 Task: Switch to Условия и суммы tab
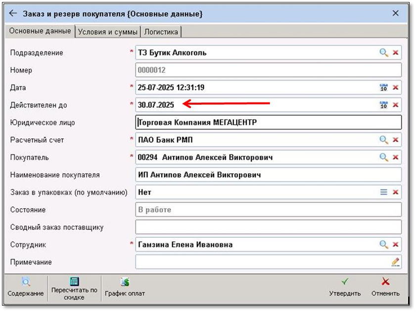point(107,32)
